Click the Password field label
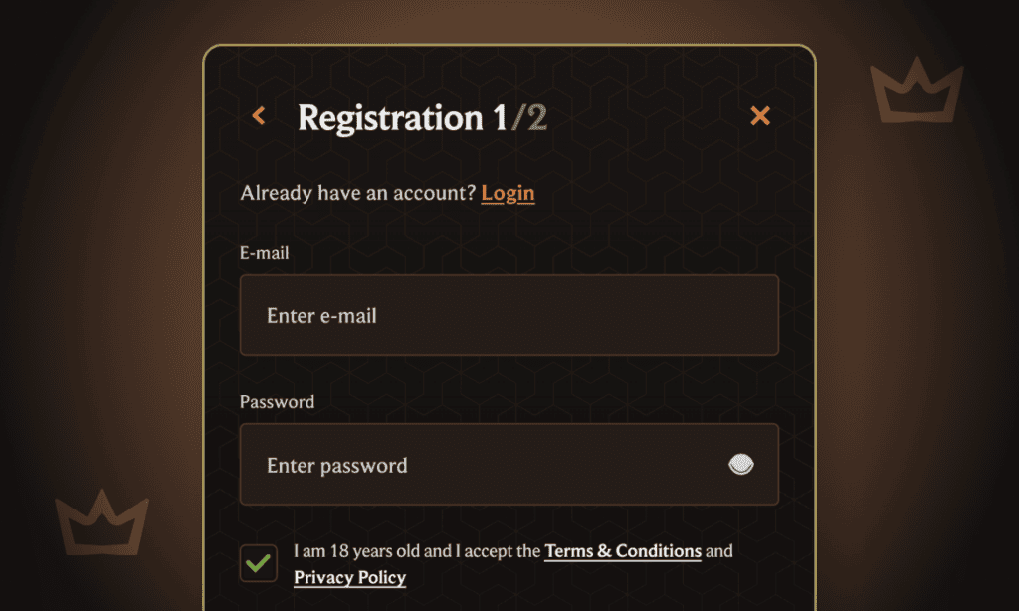The width and height of the screenshot is (1019, 611). [277, 402]
